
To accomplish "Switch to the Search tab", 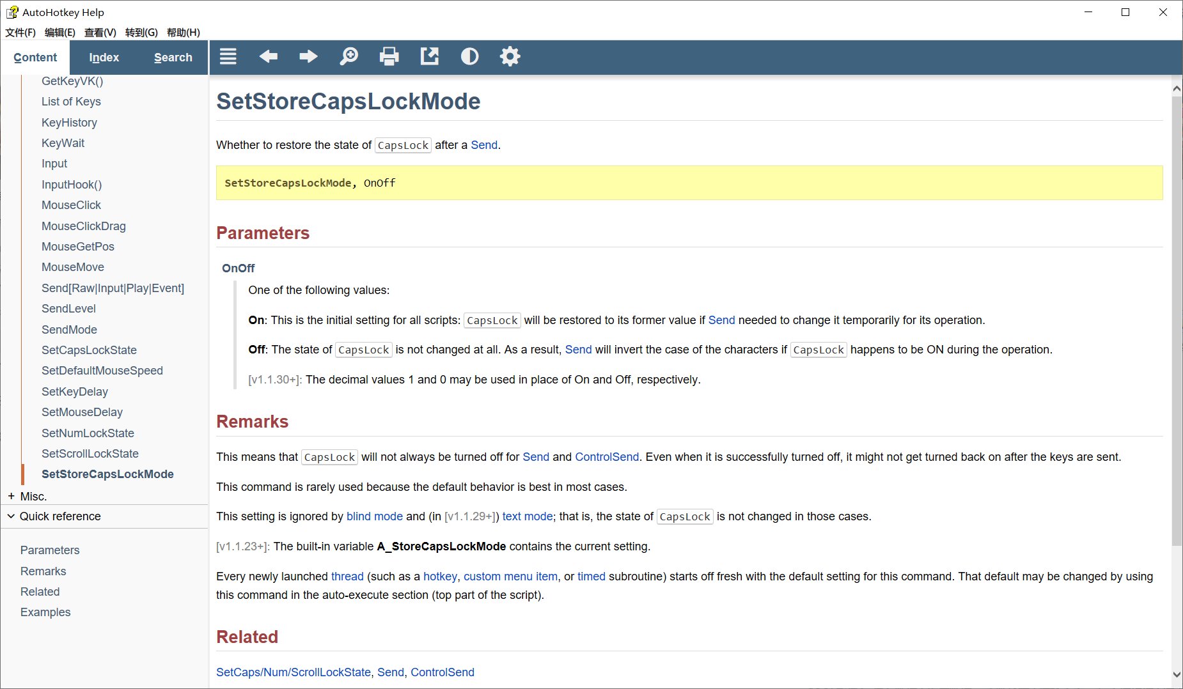I will pos(173,58).
